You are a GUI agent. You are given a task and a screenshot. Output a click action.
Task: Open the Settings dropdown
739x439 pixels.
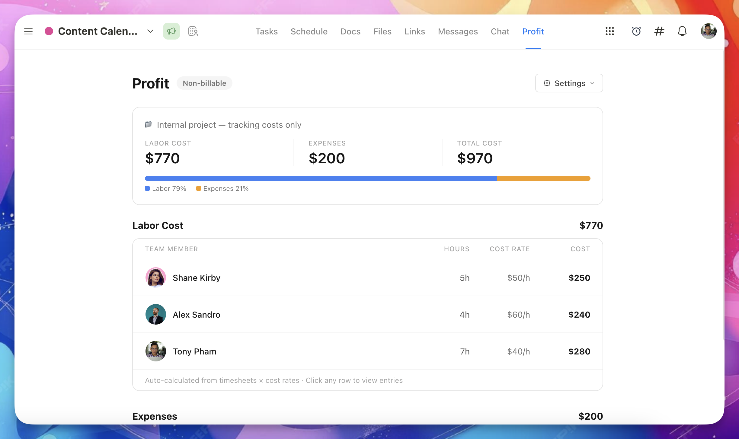pos(569,83)
